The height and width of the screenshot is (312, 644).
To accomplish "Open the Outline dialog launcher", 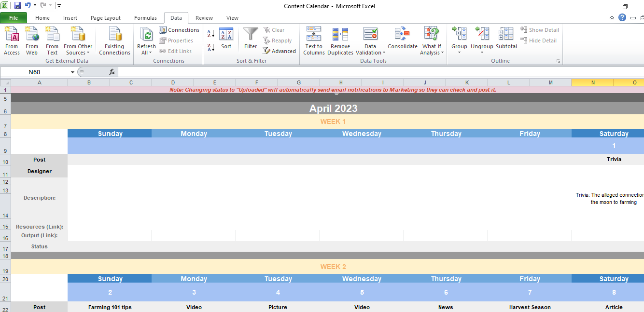I will pyautogui.click(x=558, y=61).
